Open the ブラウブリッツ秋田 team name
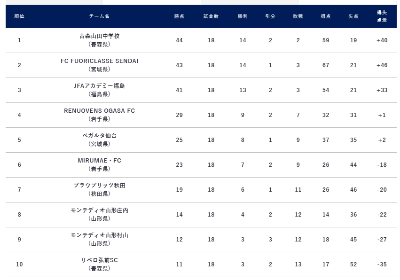 (x=99, y=186)
